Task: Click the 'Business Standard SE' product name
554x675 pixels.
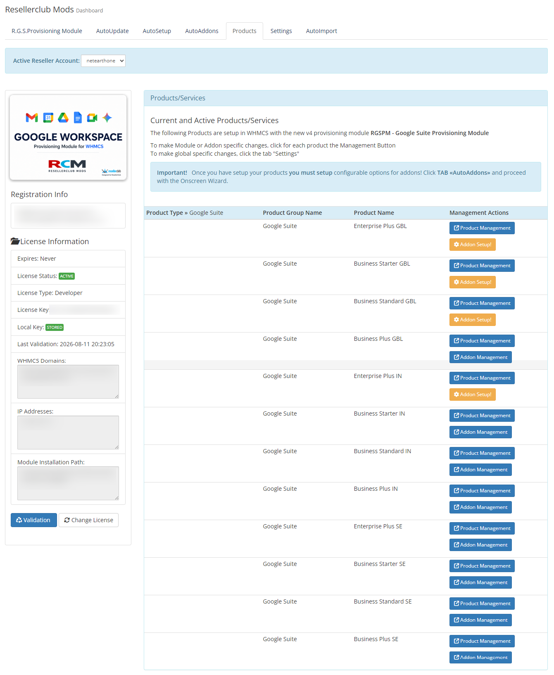Action: 383,601
